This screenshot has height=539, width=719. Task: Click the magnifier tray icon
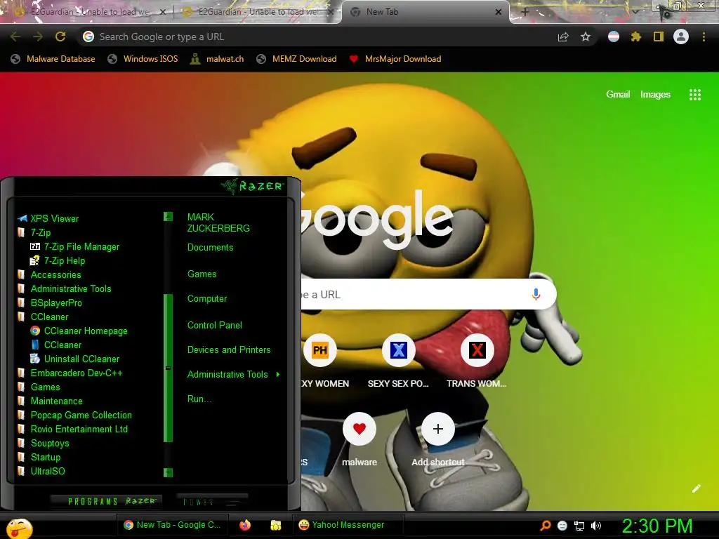[x=545, y=526]
